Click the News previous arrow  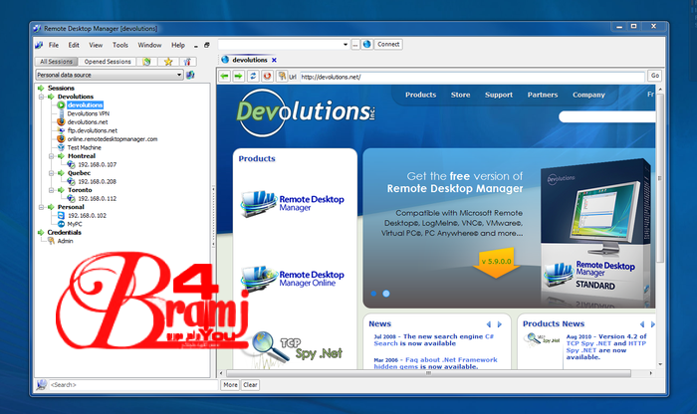[489, 324]
